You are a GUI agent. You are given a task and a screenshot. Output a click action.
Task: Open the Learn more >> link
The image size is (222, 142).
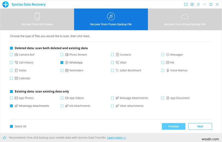point(117,138)
